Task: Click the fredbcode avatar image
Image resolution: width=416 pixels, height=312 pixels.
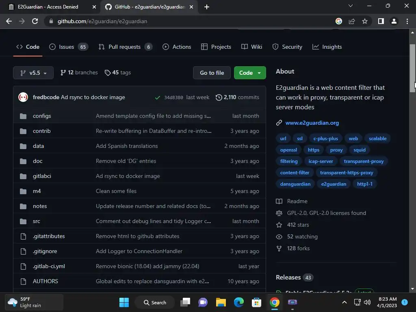Action: click(23, 97)
